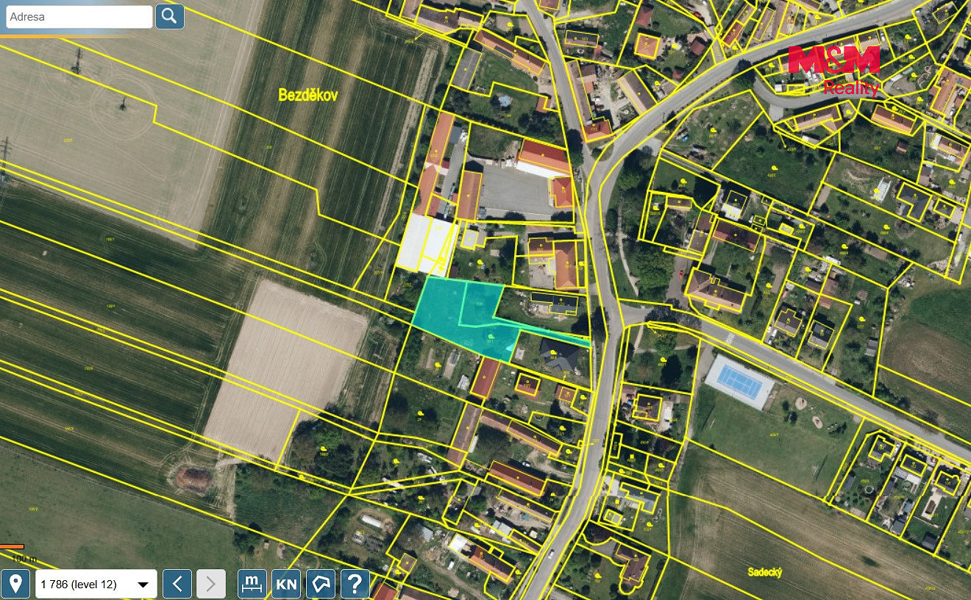Open the scale level dropdown
Image resolution: width=971 pixels, height=600 pixels.
click(96, 585)
